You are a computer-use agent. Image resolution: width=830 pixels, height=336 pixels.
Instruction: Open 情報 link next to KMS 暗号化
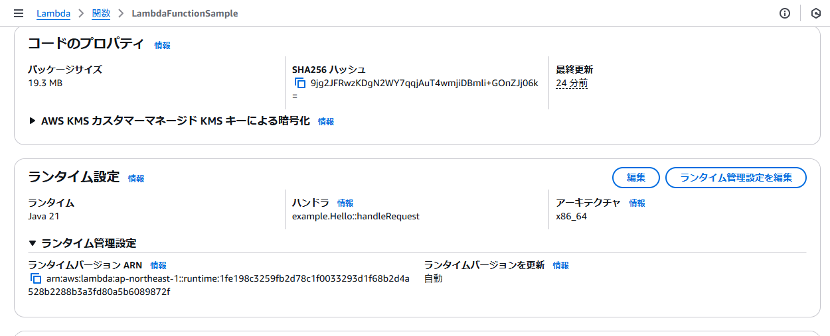326,122
